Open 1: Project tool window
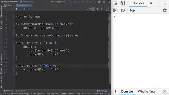 click(1, 25)
